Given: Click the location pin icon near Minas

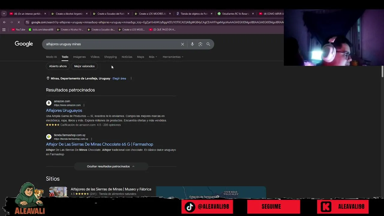Looking at the screenshot, I should (x=48, y=78).
